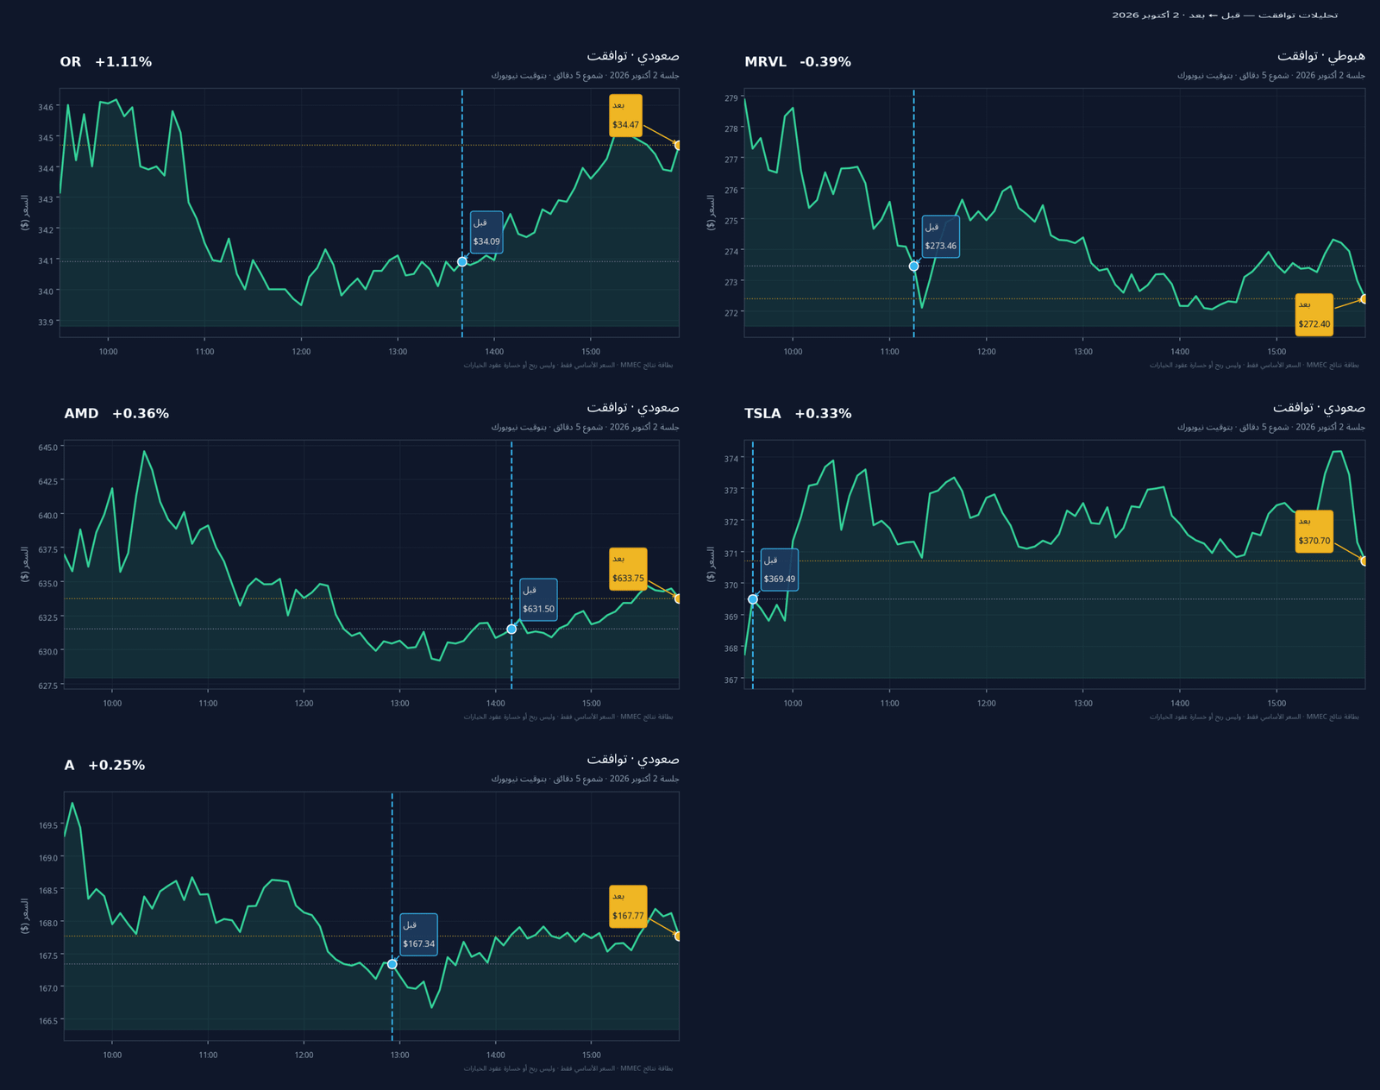Click the AMD +0.36% chart title

116,414
